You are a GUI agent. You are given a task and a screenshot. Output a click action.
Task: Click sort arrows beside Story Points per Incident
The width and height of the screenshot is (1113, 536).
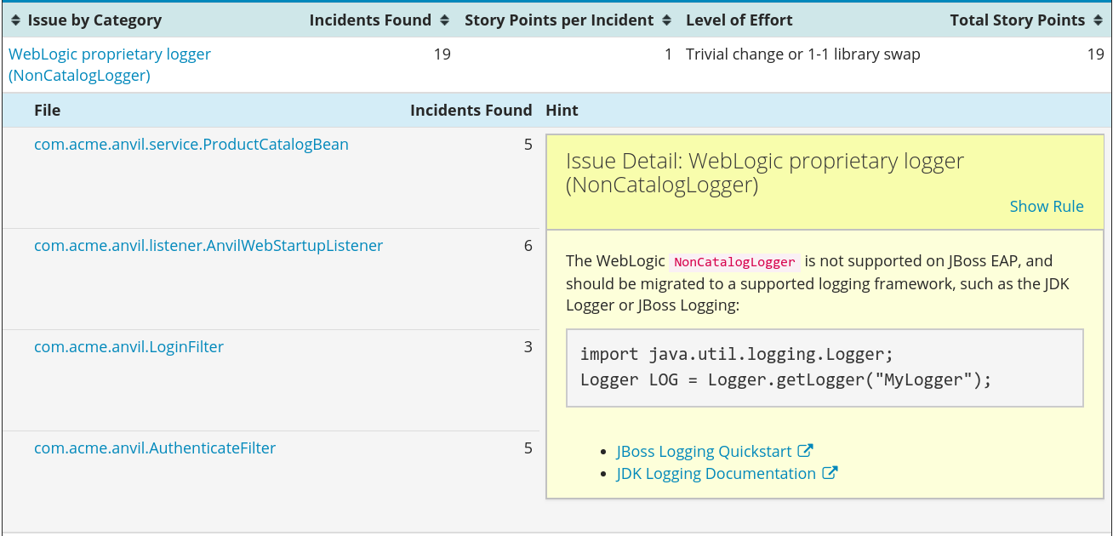(666, 20)
